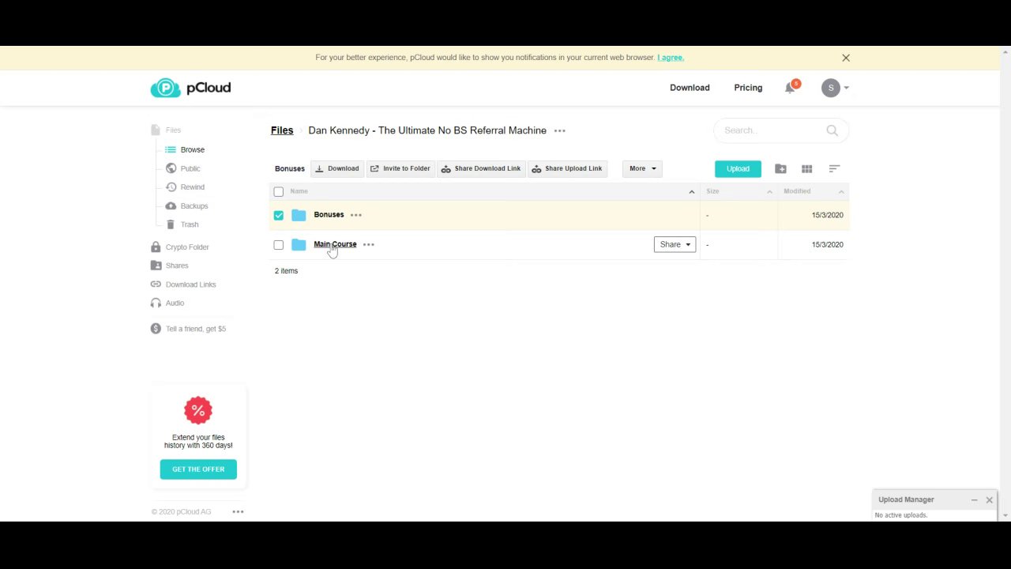1011x569 pixels.
Task: Open the Share dropdown on Main Course row
Action: point(675,245)
